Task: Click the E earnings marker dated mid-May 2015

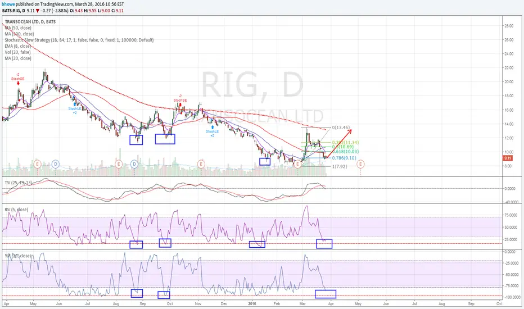Action: [38, 164]
